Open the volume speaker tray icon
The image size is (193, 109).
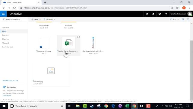(x=171, y=106)
